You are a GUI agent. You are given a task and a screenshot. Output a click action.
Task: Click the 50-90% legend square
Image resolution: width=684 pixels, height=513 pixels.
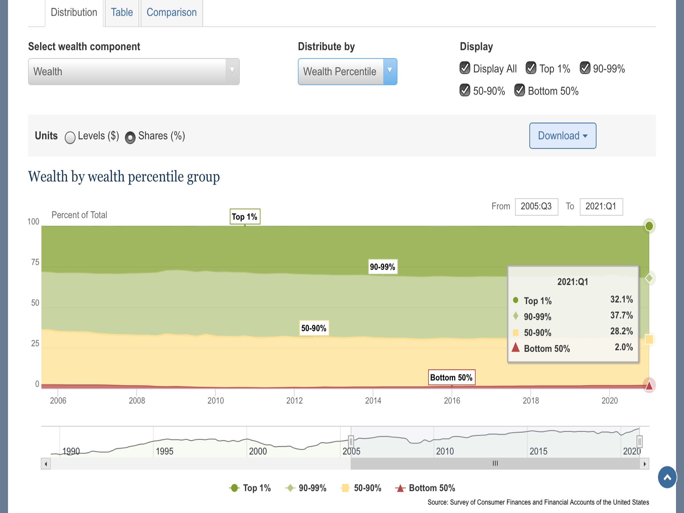point(345,488)
